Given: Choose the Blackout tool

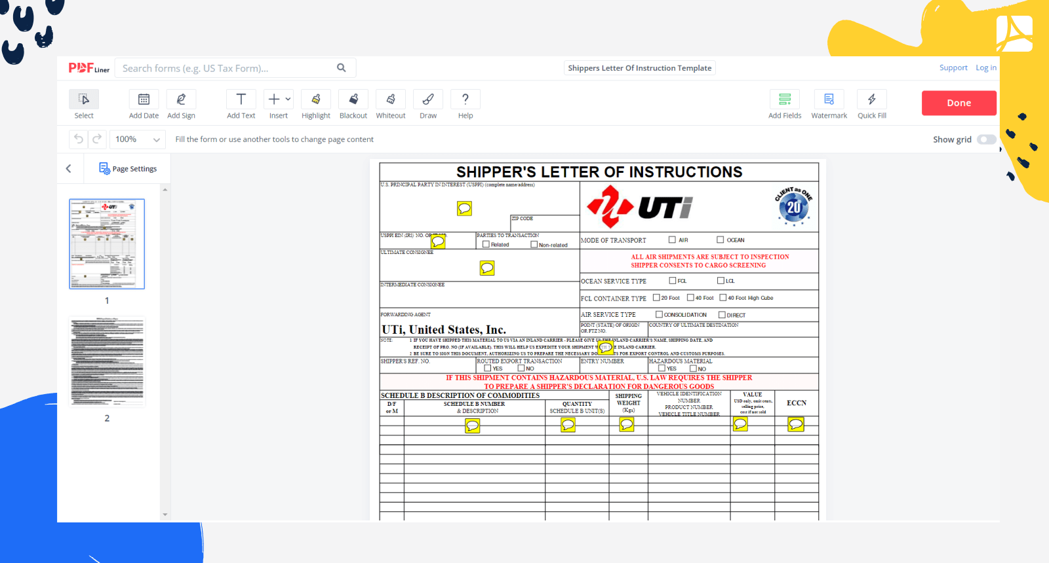Looking at the screenshot, I should coord(353,100).
